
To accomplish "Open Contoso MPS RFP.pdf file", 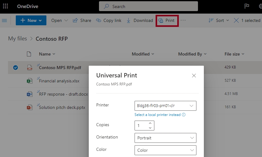I will click(60, 68).
